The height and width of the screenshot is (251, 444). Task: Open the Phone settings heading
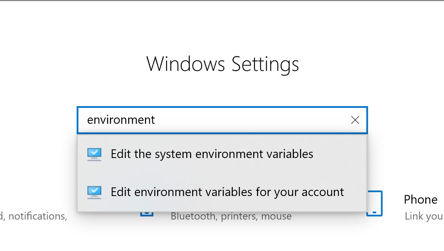(420, 200)
